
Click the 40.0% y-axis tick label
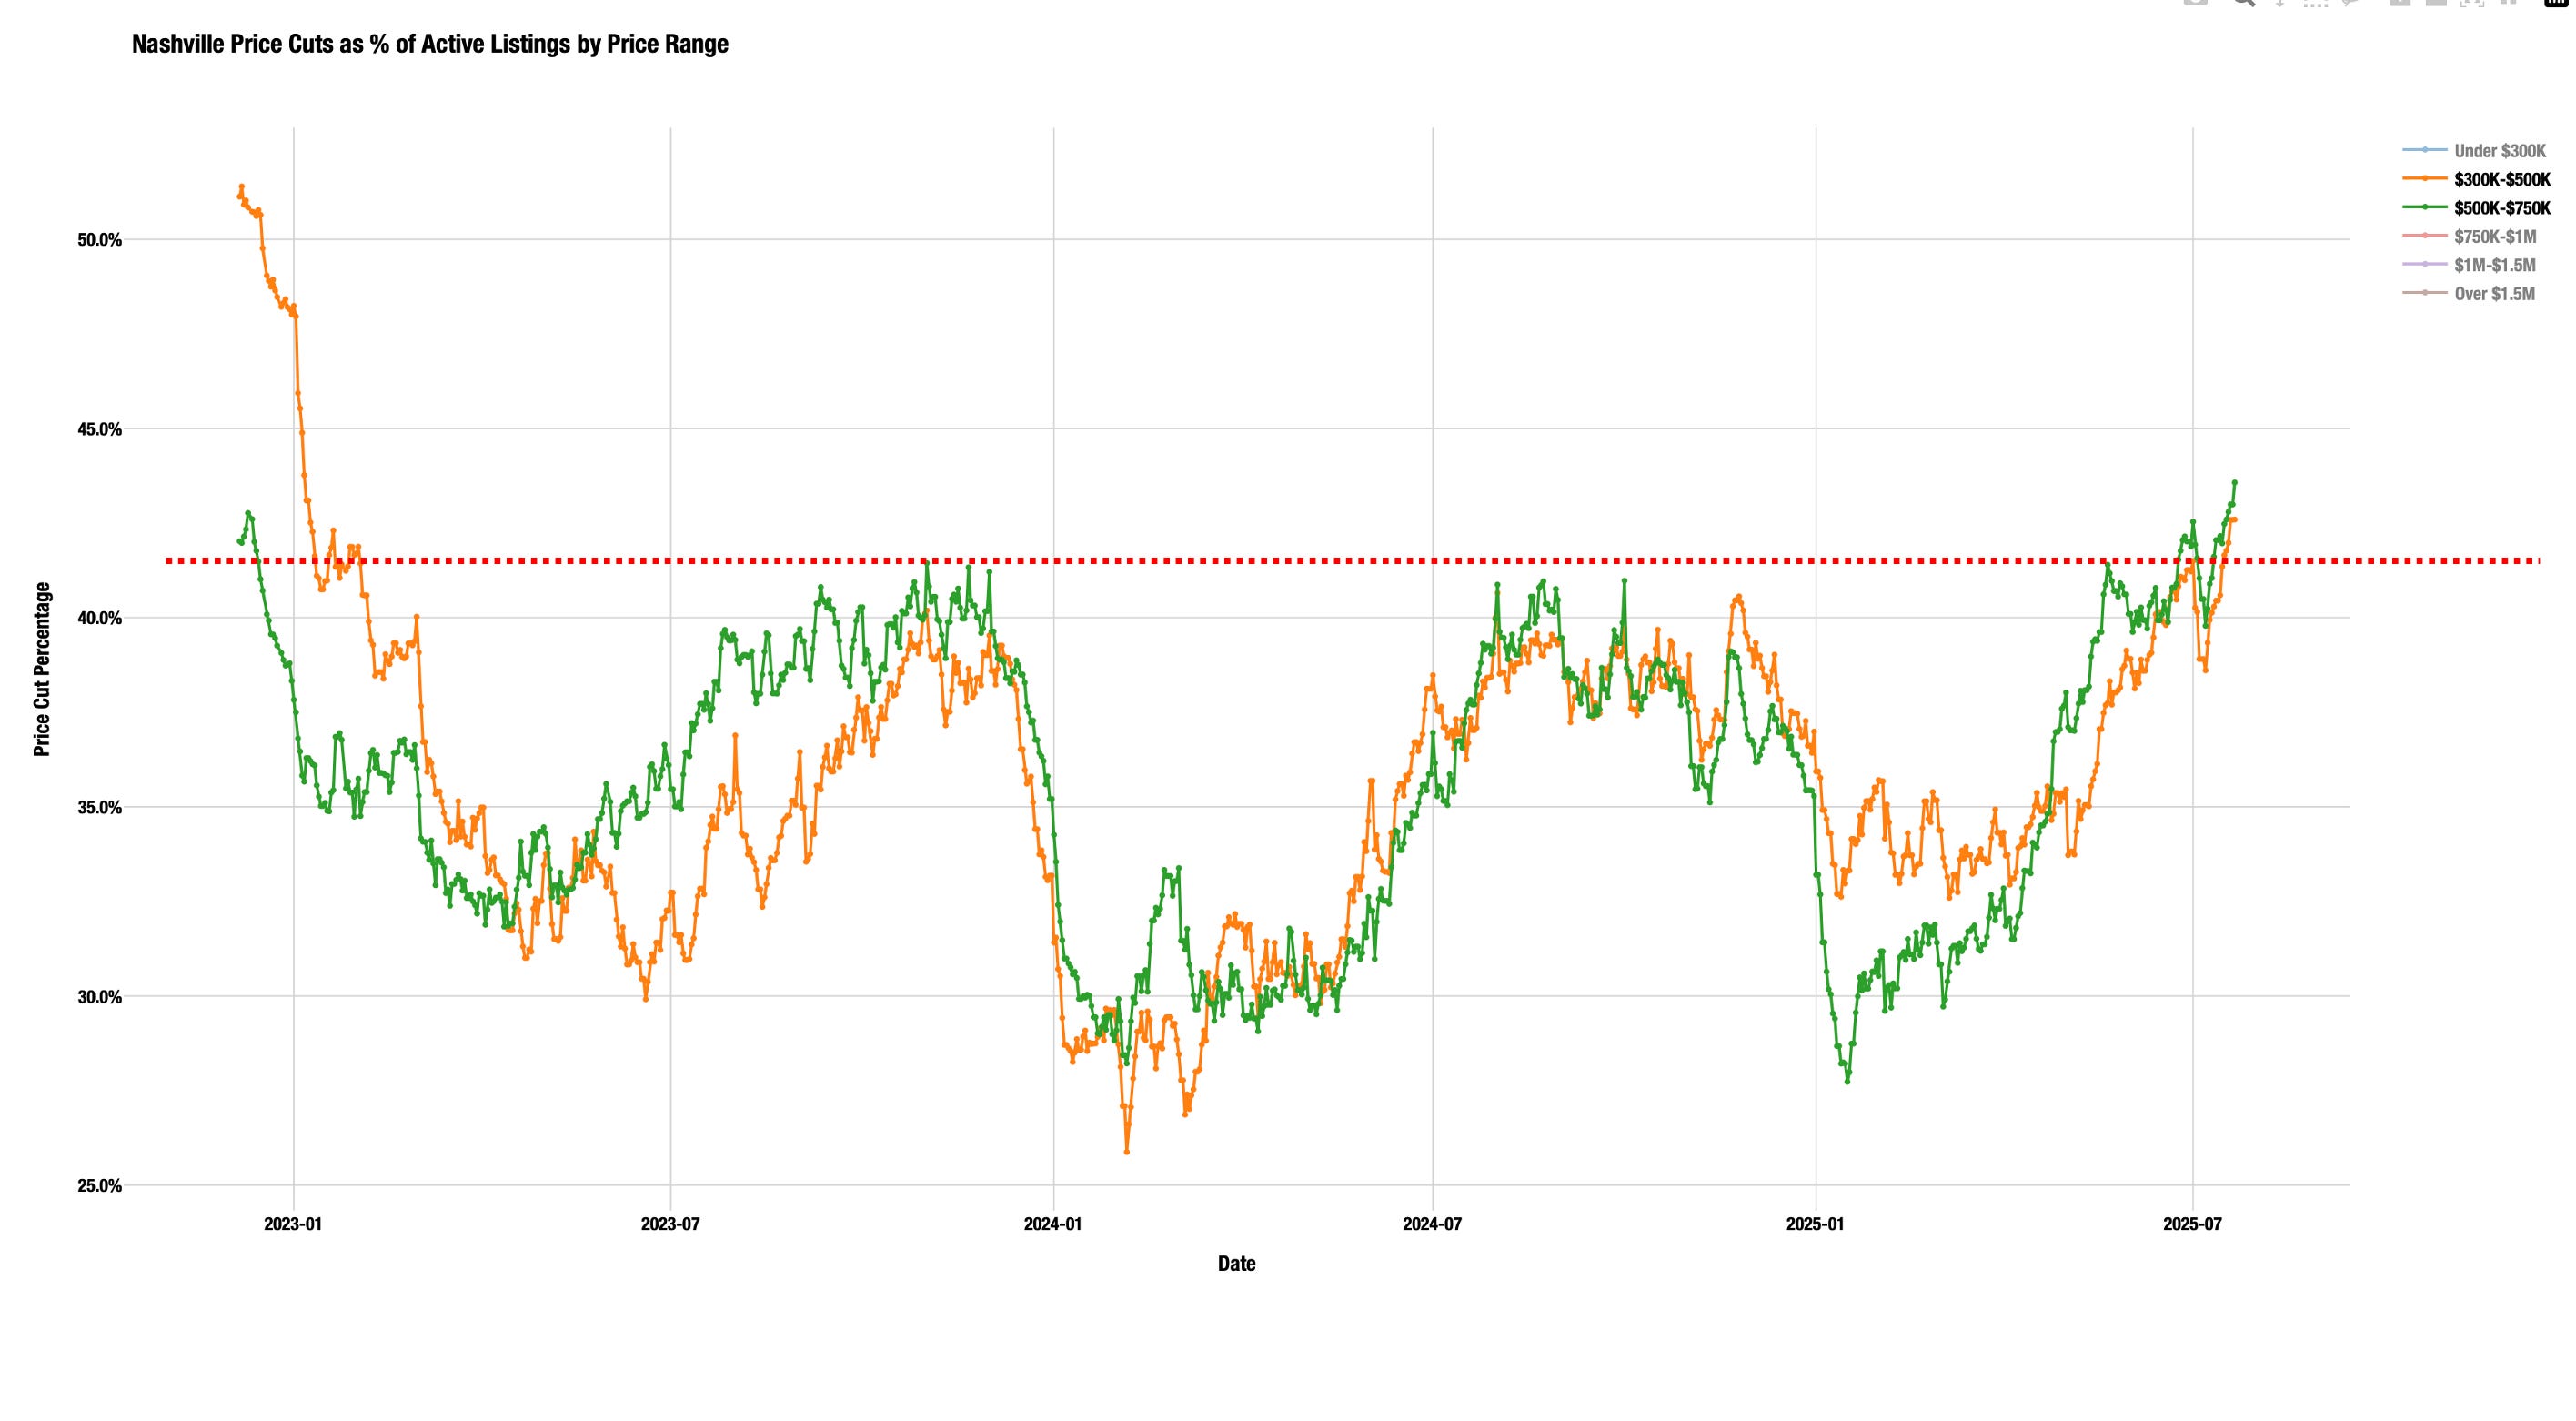point(99,618)
